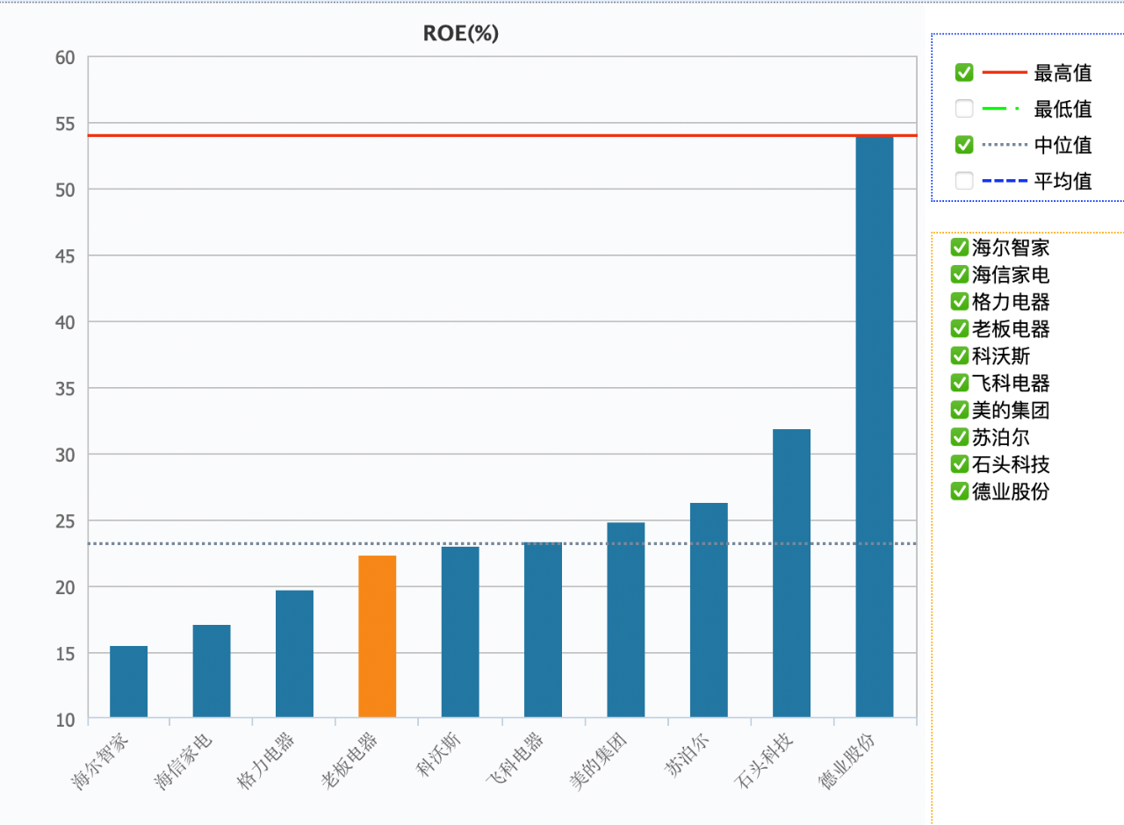This screenshot has width=1124, height=825.
Task: Enable the 平均值 checkbox
Action: (x=964, y=181)
